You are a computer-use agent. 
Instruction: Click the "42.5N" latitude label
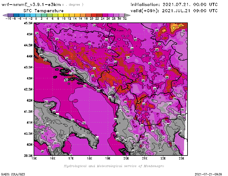click(x=28, y=89)
